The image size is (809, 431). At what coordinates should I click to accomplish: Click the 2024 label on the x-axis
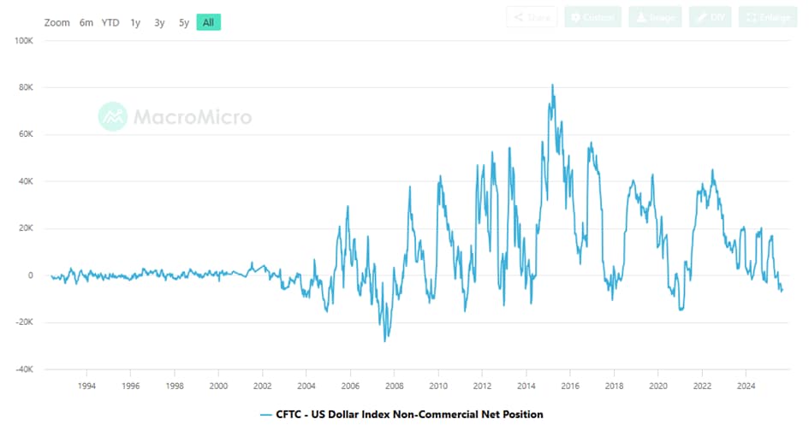(746, 386)
